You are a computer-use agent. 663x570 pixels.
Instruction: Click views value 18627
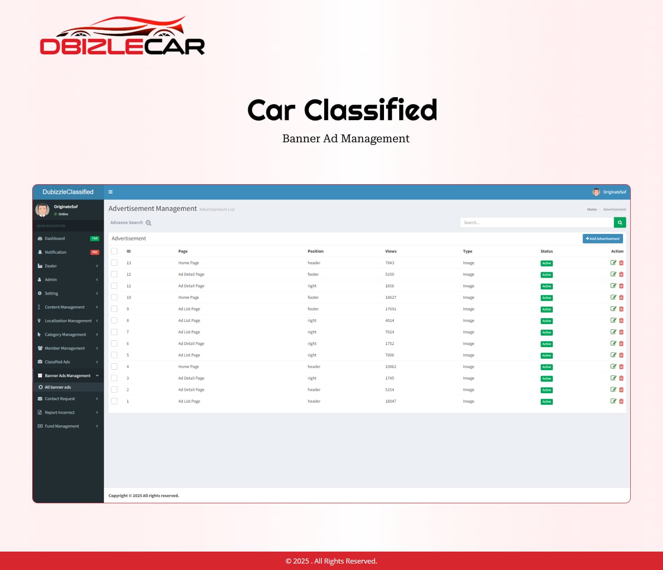[390, 297]
